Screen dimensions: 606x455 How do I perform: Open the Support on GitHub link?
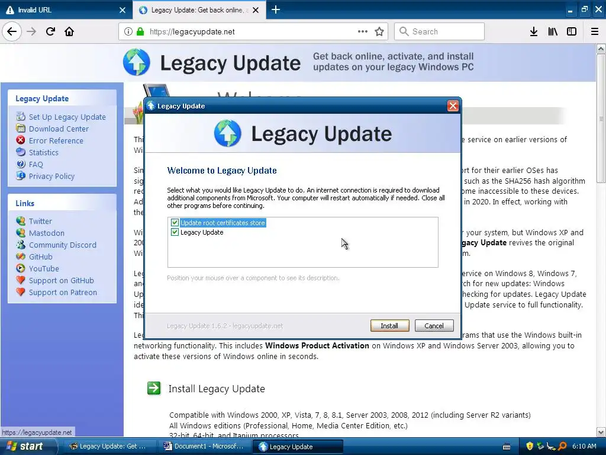point(62,280)
